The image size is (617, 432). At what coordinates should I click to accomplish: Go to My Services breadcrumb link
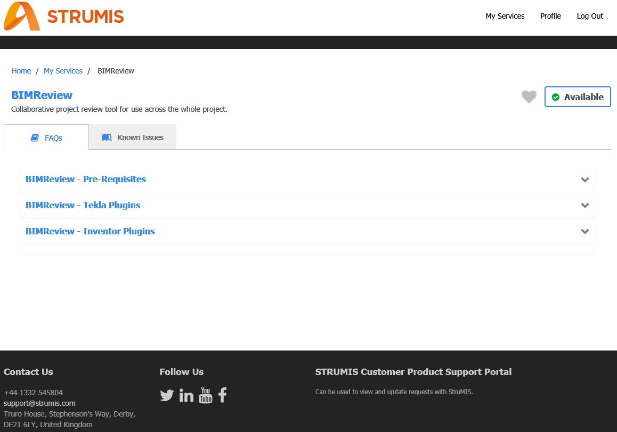click(63, 71)
